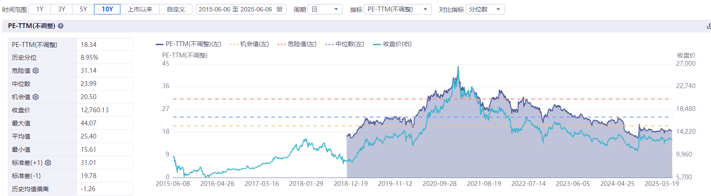Switch to 上市以来 time range
This screenshot has width=711, height=196.
pos(140,9)
